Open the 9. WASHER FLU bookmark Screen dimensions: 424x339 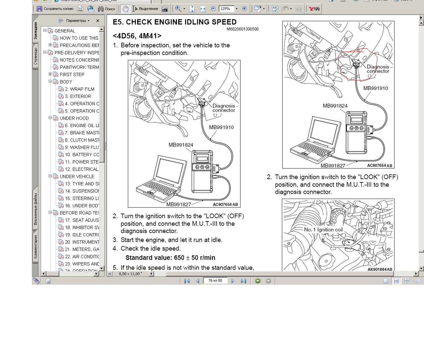81,147
